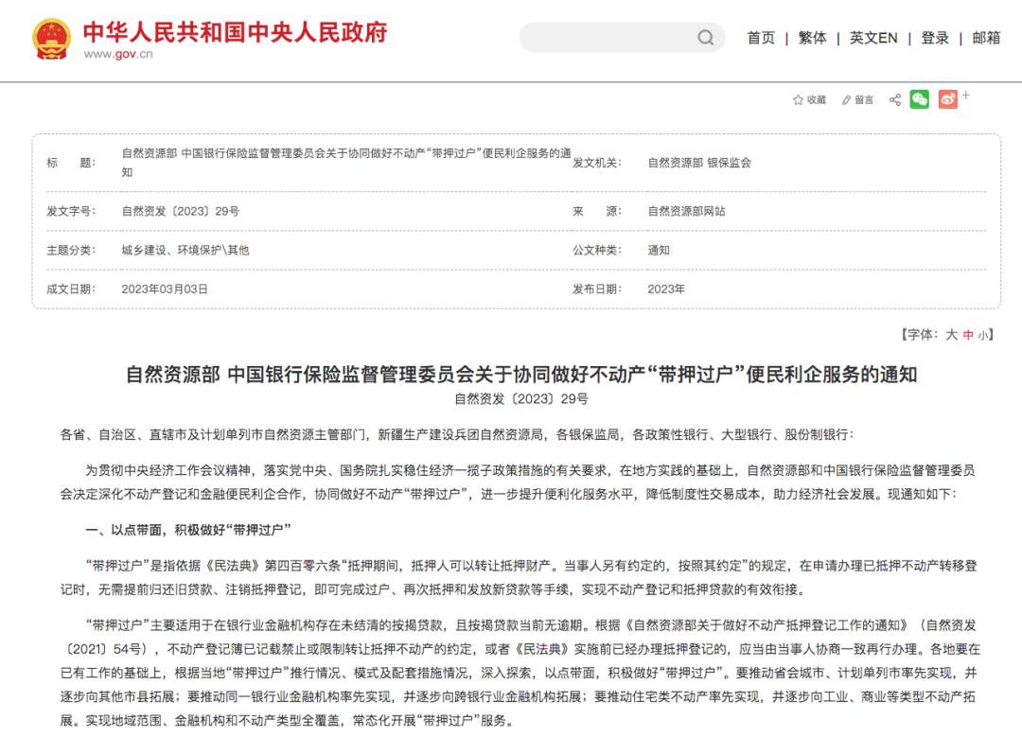1022x737 pixels.
Task: Share via the green WeChat icon
Action: point(919,99)
